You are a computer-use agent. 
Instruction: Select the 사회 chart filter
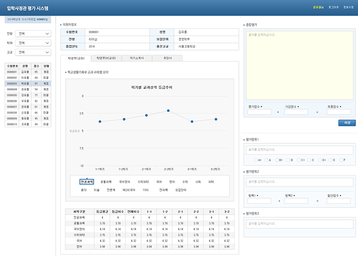pos(198,182)
